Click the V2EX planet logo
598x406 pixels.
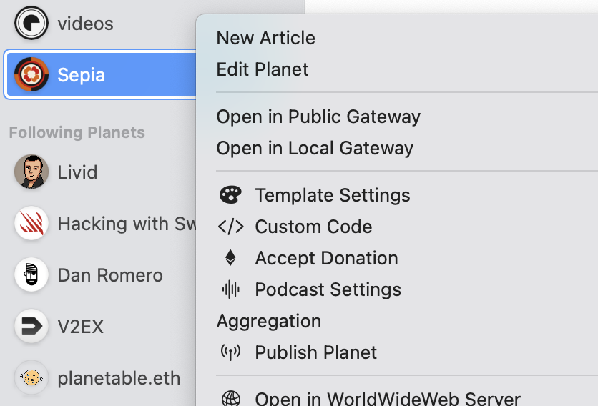(x=31, y=327)
